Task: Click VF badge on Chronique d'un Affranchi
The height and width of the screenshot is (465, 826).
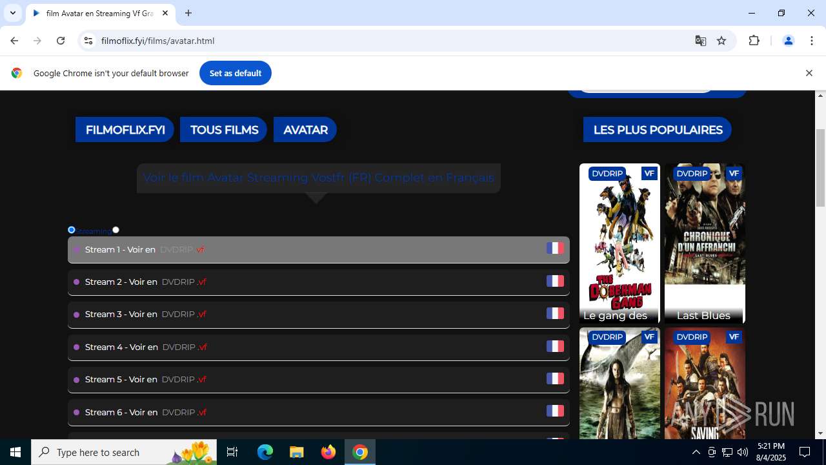Action: pyautogui.click(x=734, y=173)
